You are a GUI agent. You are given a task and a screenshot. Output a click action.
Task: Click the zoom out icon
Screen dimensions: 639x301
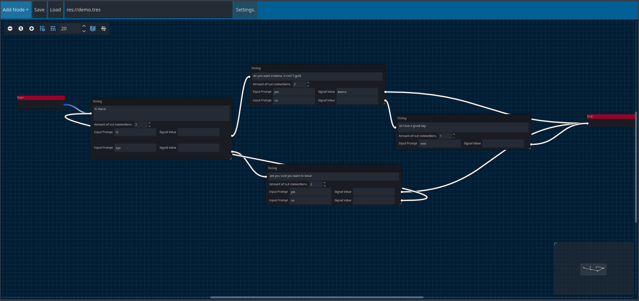10,29
